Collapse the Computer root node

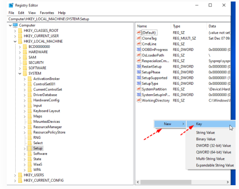(10, 25)
